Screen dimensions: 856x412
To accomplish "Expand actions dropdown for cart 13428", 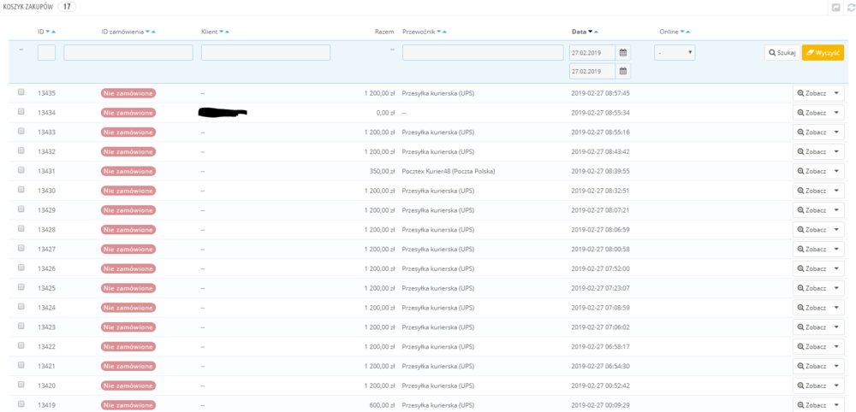I will tap(836, 230).
